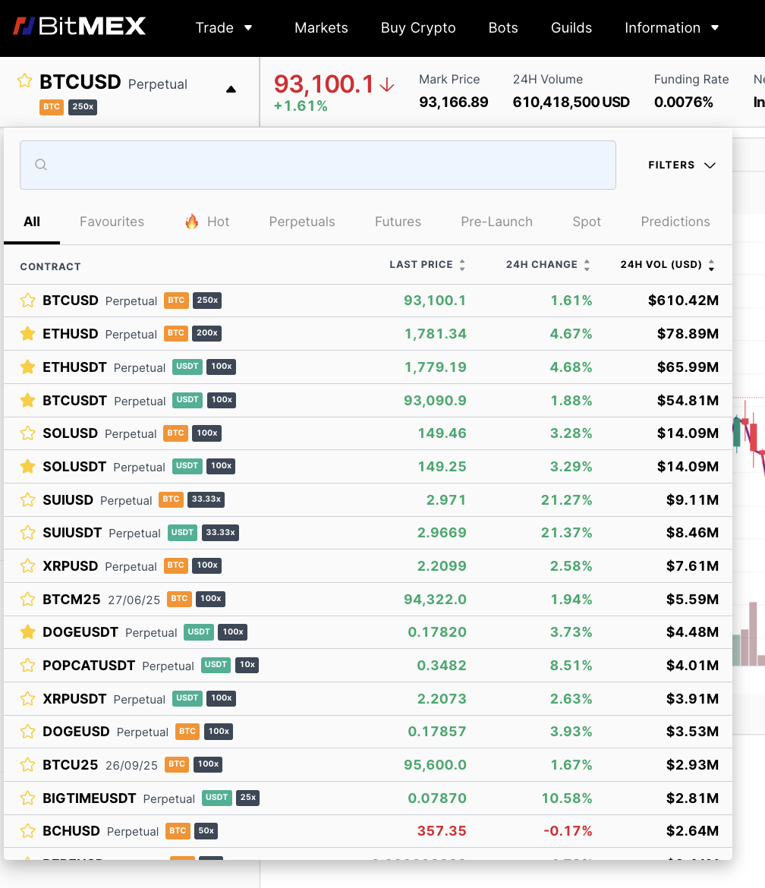765x888 pixels.
Task: Favourite the BTCU25 futures contract
Action: click(x=28, y=765)
